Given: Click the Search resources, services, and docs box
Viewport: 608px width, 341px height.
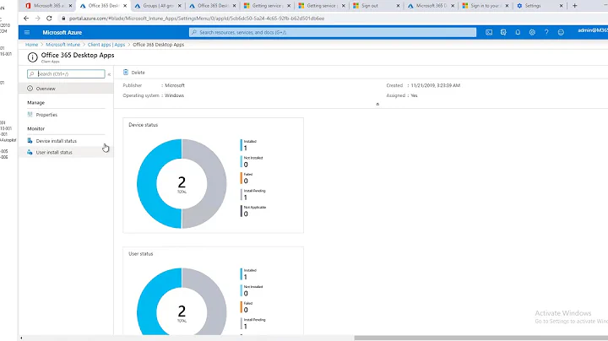Looking at the screenshot, I should (x=333, y=33).
